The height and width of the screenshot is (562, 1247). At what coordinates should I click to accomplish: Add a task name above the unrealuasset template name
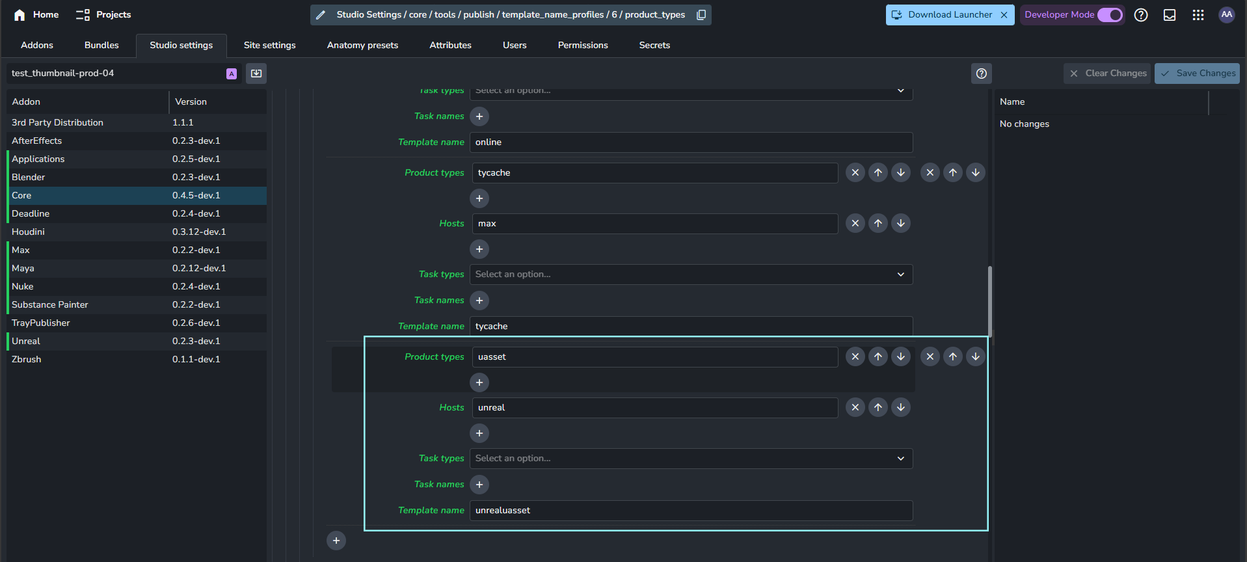[479, 485]
